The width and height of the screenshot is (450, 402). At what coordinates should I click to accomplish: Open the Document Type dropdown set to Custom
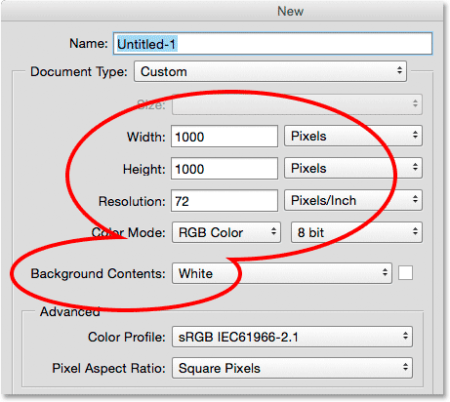[x=270, y=71]
